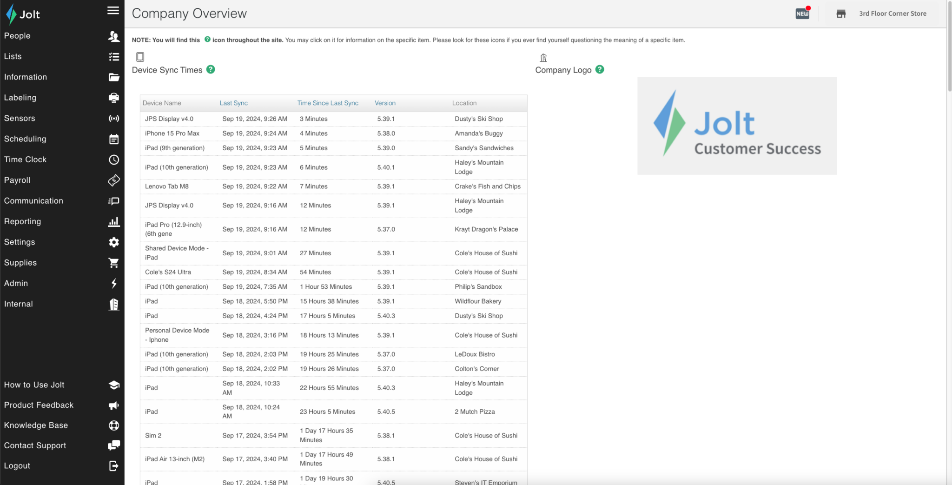The height and width of the screenshot is (485, 952).
Task: Click the Labeling printer icon
Action: [x=114, y=98]
